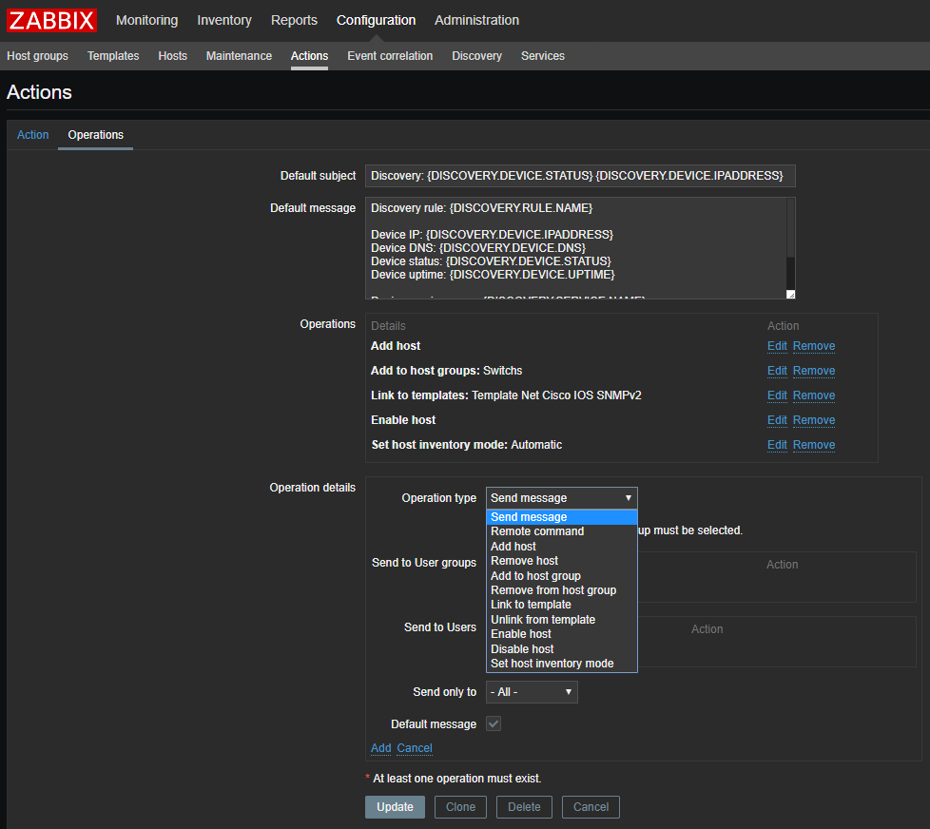Toggle the Default message checkbox
The image size is (930, 829).
pyautogui.click(x=494, y=724)
